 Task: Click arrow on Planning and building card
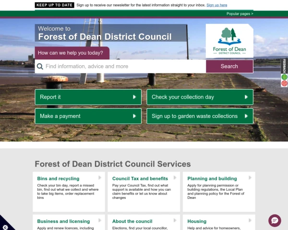pyautogui.click(x=250, y=178)
